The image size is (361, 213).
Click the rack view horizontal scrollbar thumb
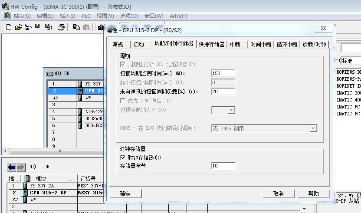58,151
